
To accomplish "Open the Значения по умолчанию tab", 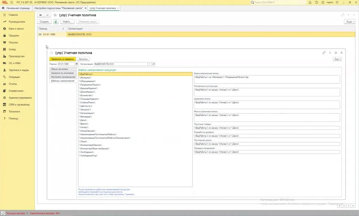I will [62, 73].
